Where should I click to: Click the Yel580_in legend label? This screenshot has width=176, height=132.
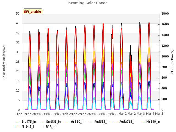(x=78, y=122)
